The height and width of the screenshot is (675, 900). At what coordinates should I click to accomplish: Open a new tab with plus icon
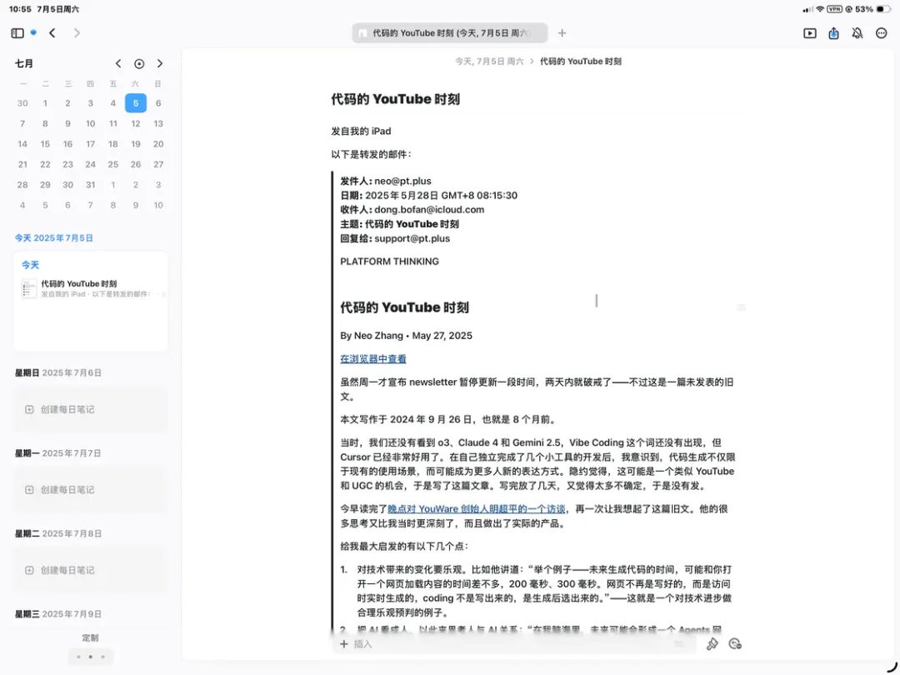click(562, 33)
